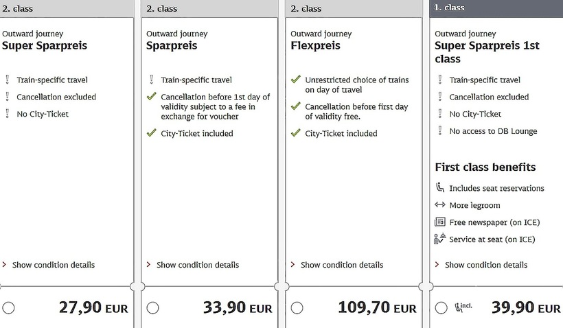Click the Service at seat icon
Screen dimensions: 563x328
point(440,239)
